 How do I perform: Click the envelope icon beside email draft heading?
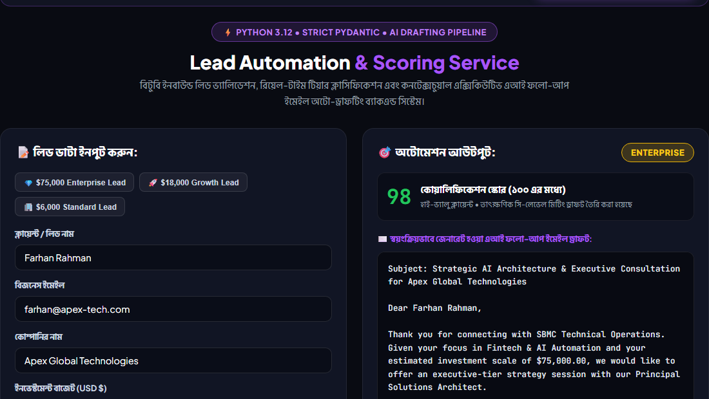coord(382,239)
